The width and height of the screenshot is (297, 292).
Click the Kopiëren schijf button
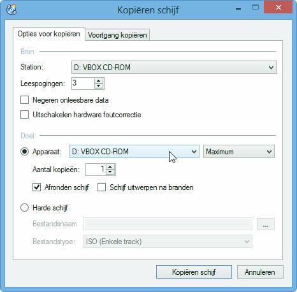click(194, 272)
